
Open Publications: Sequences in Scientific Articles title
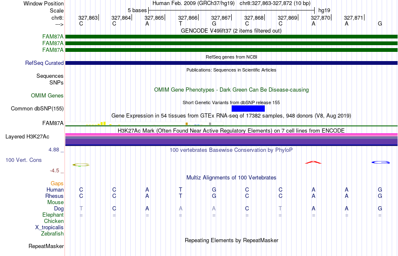click(231, 70)
